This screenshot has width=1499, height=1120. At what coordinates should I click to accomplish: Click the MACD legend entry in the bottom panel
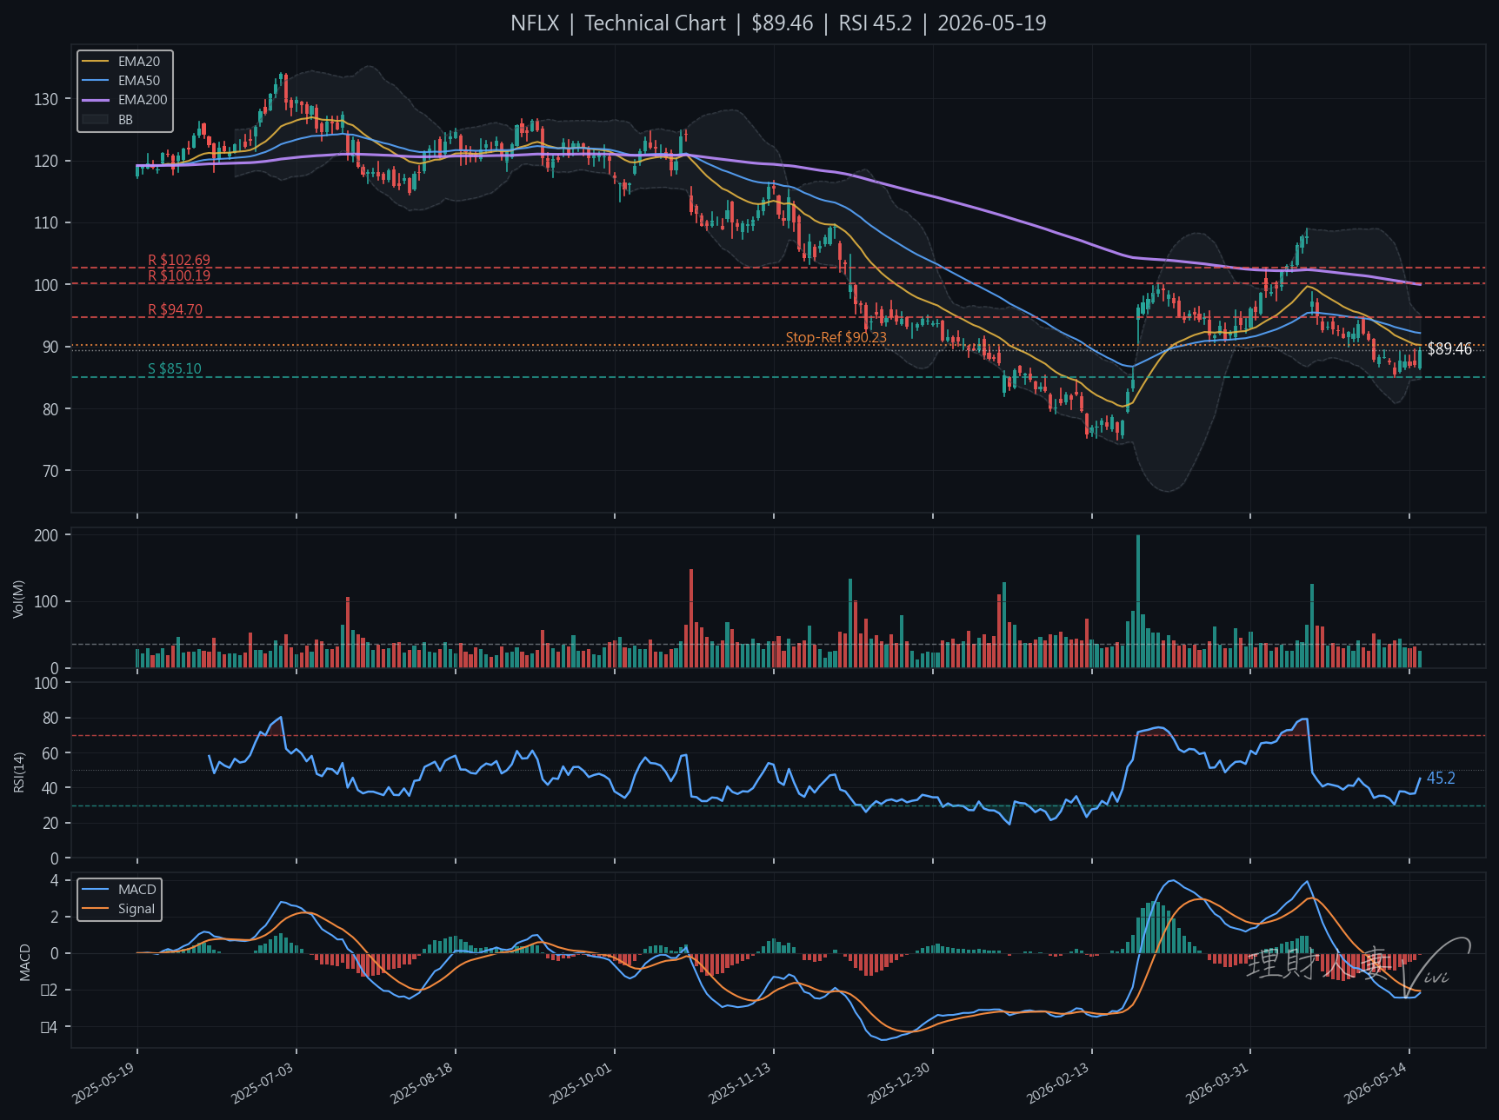click(119, 890)
